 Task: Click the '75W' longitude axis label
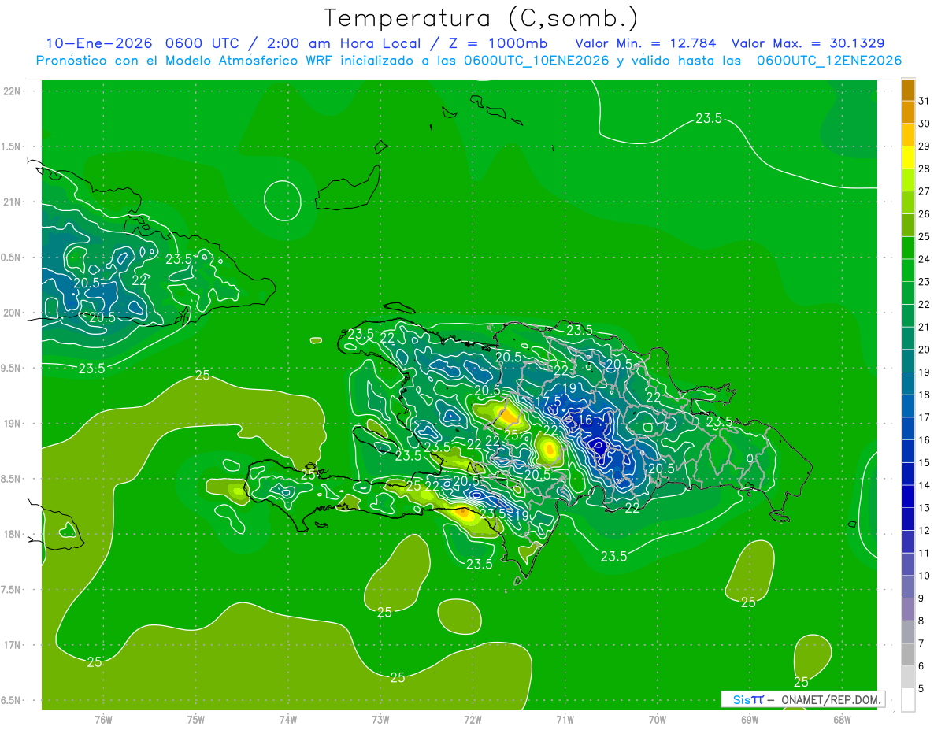point(195,720)
